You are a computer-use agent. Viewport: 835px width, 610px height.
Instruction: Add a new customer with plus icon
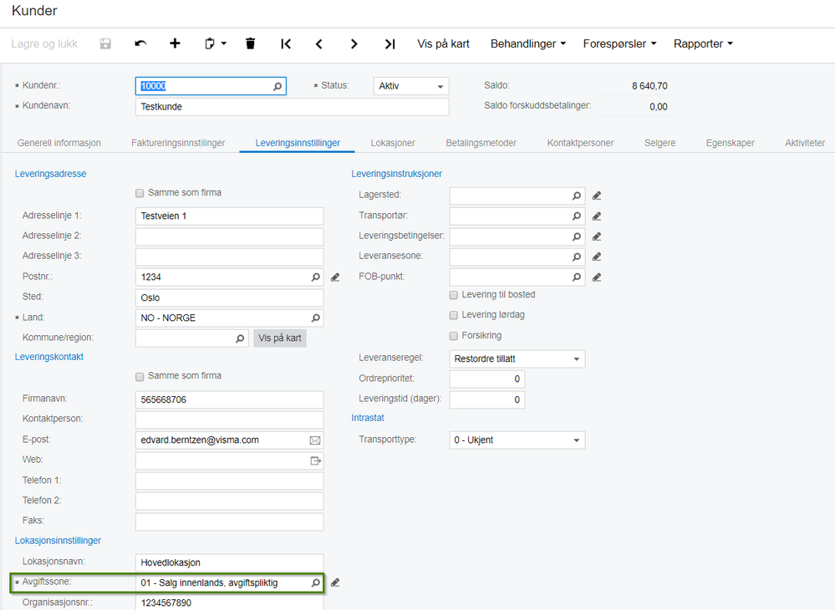coord(175,43)
